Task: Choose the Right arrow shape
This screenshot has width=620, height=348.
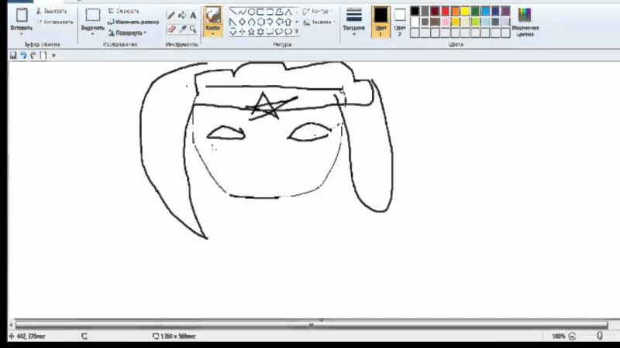Action: 270,22
